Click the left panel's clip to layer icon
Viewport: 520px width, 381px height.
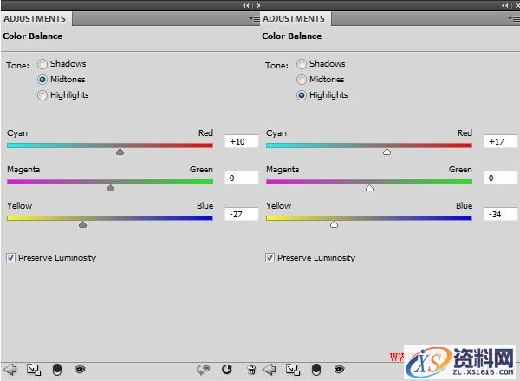[x=57, y=369]
